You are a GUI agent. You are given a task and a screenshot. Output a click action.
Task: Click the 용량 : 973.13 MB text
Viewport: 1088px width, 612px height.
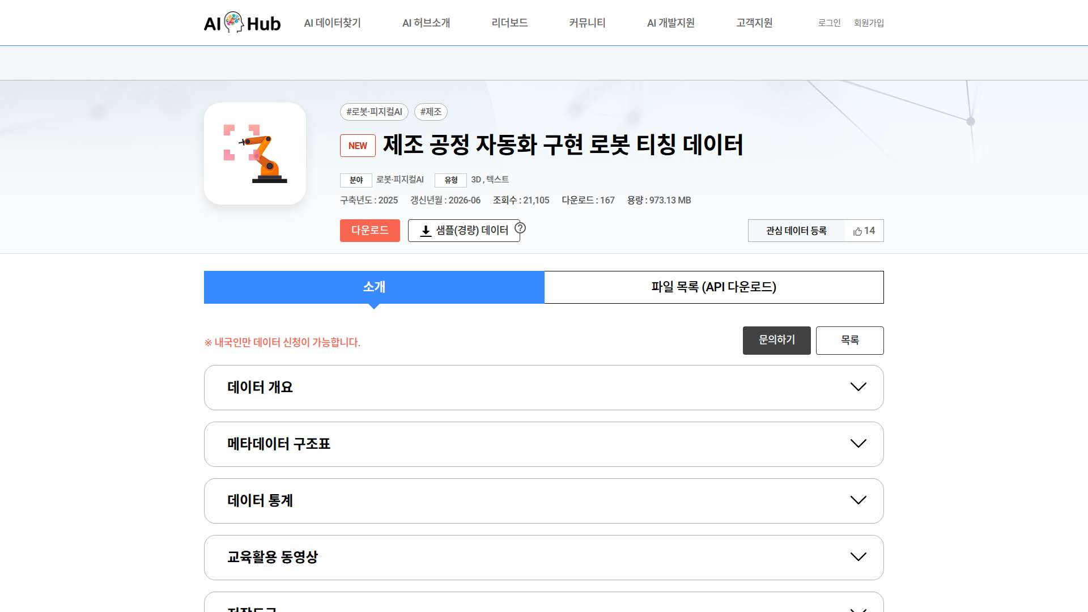659,201
